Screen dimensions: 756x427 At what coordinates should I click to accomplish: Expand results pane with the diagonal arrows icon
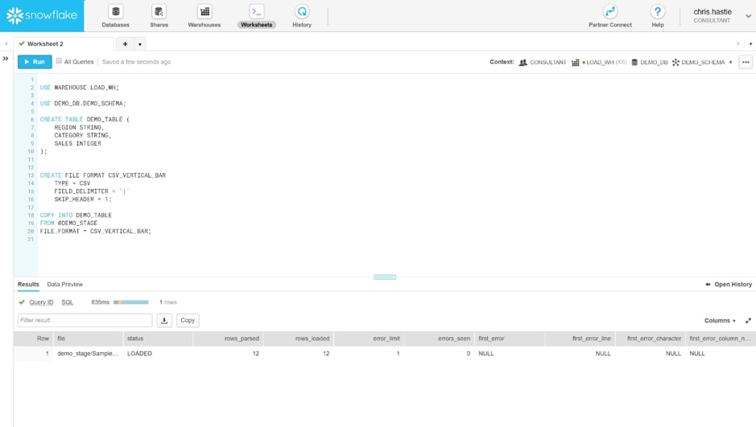748,321
